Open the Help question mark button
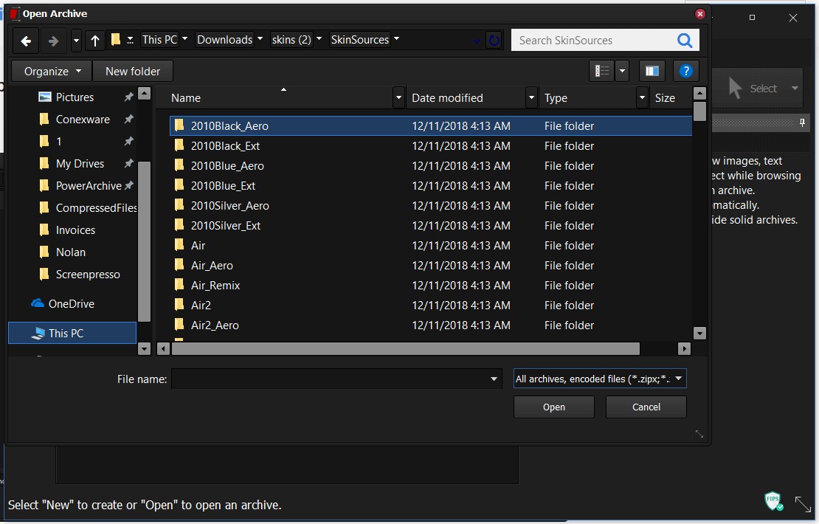The height and width of the screenshot is (524, 819). pos(686,71)
